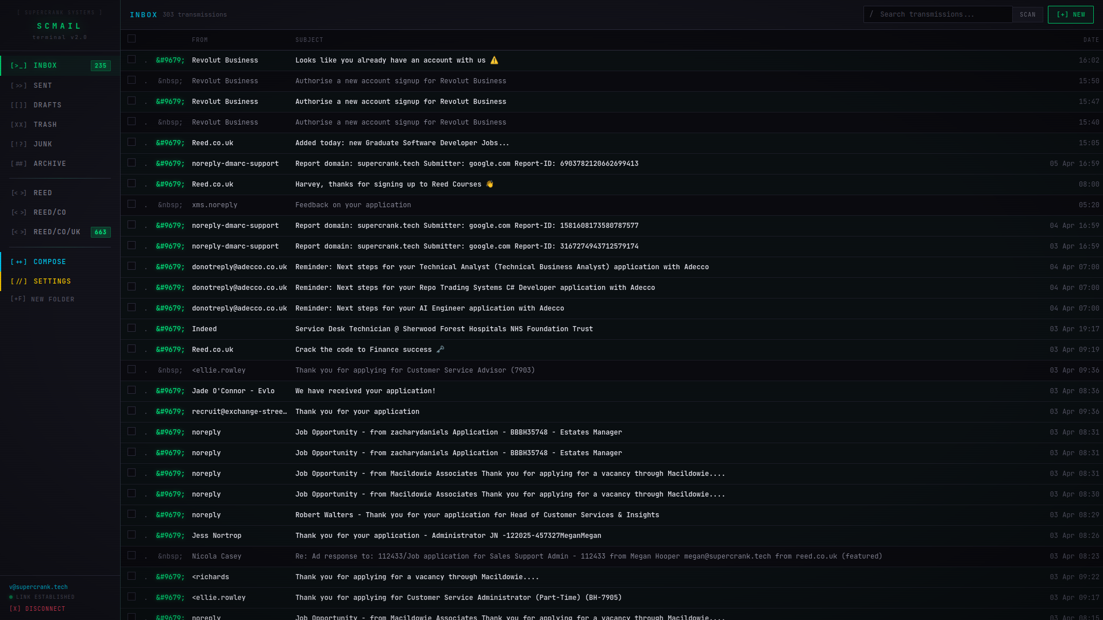Click the v@supercrank.tech account address

tap(38, 587)
